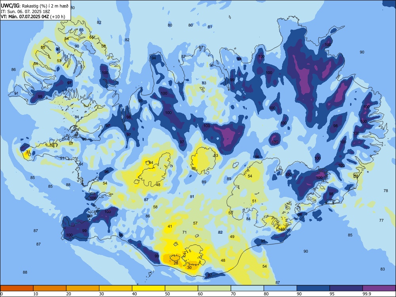This screenshot has height=297, width=396.
Task: Click the '99.9' legend tick label
Action: [366, 294]
